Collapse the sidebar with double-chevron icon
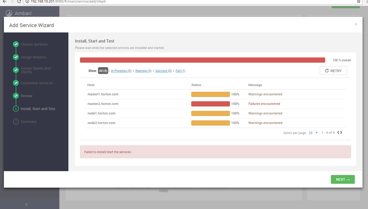This screenshot has height=209, width=368. coord(26,205)
